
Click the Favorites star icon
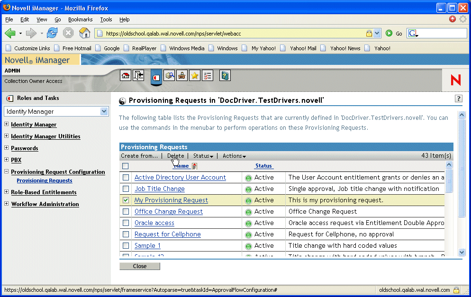point(195,76)
